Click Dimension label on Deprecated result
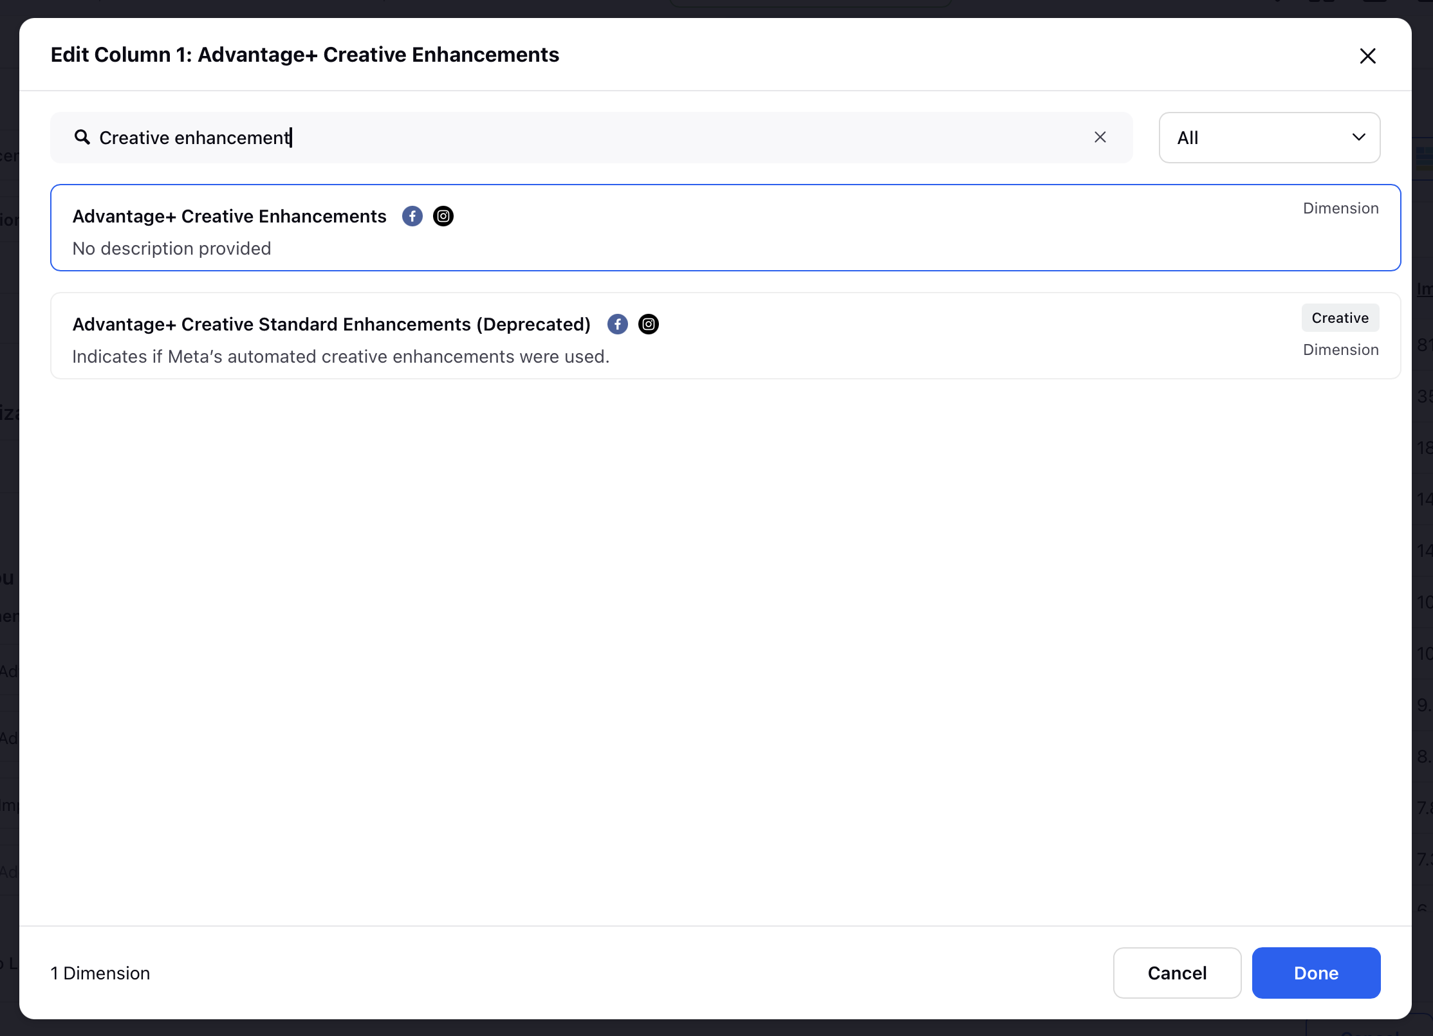 (x=1341, y=350)
